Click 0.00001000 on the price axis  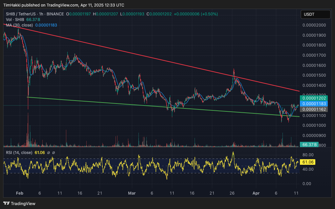314,125
